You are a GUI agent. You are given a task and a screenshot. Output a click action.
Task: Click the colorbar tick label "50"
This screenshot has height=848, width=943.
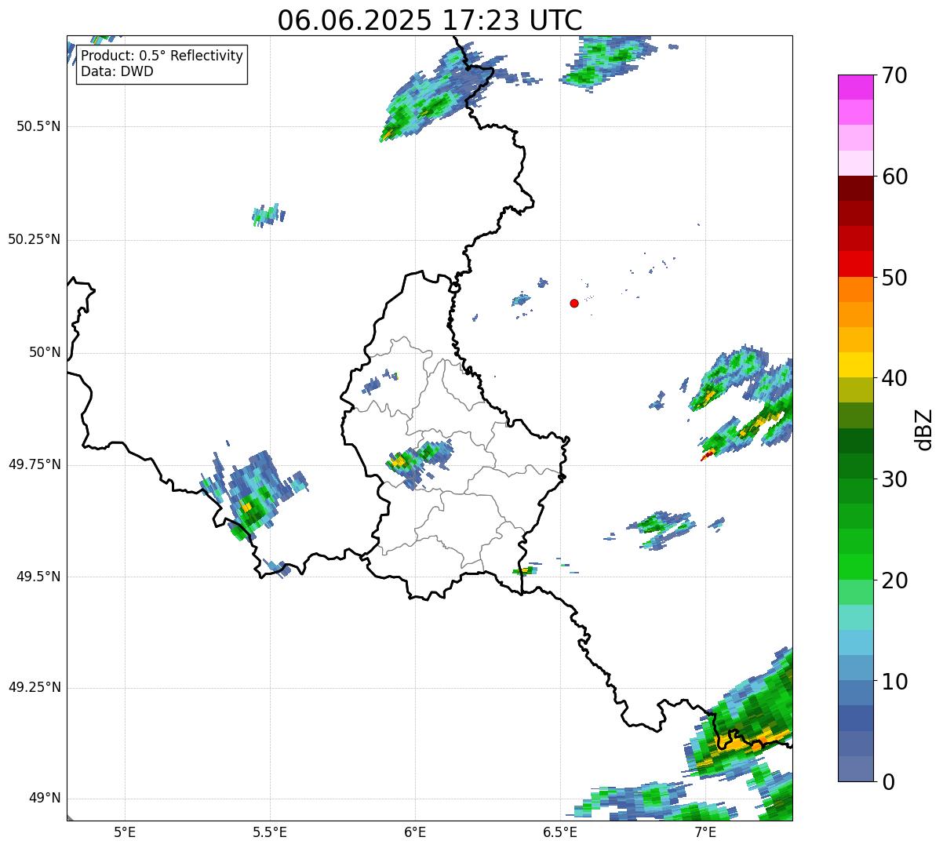[894, 278]
